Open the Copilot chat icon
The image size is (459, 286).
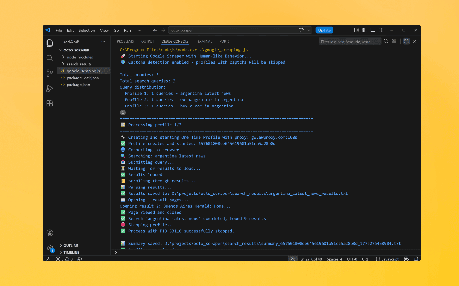click(x=301, y=30)
